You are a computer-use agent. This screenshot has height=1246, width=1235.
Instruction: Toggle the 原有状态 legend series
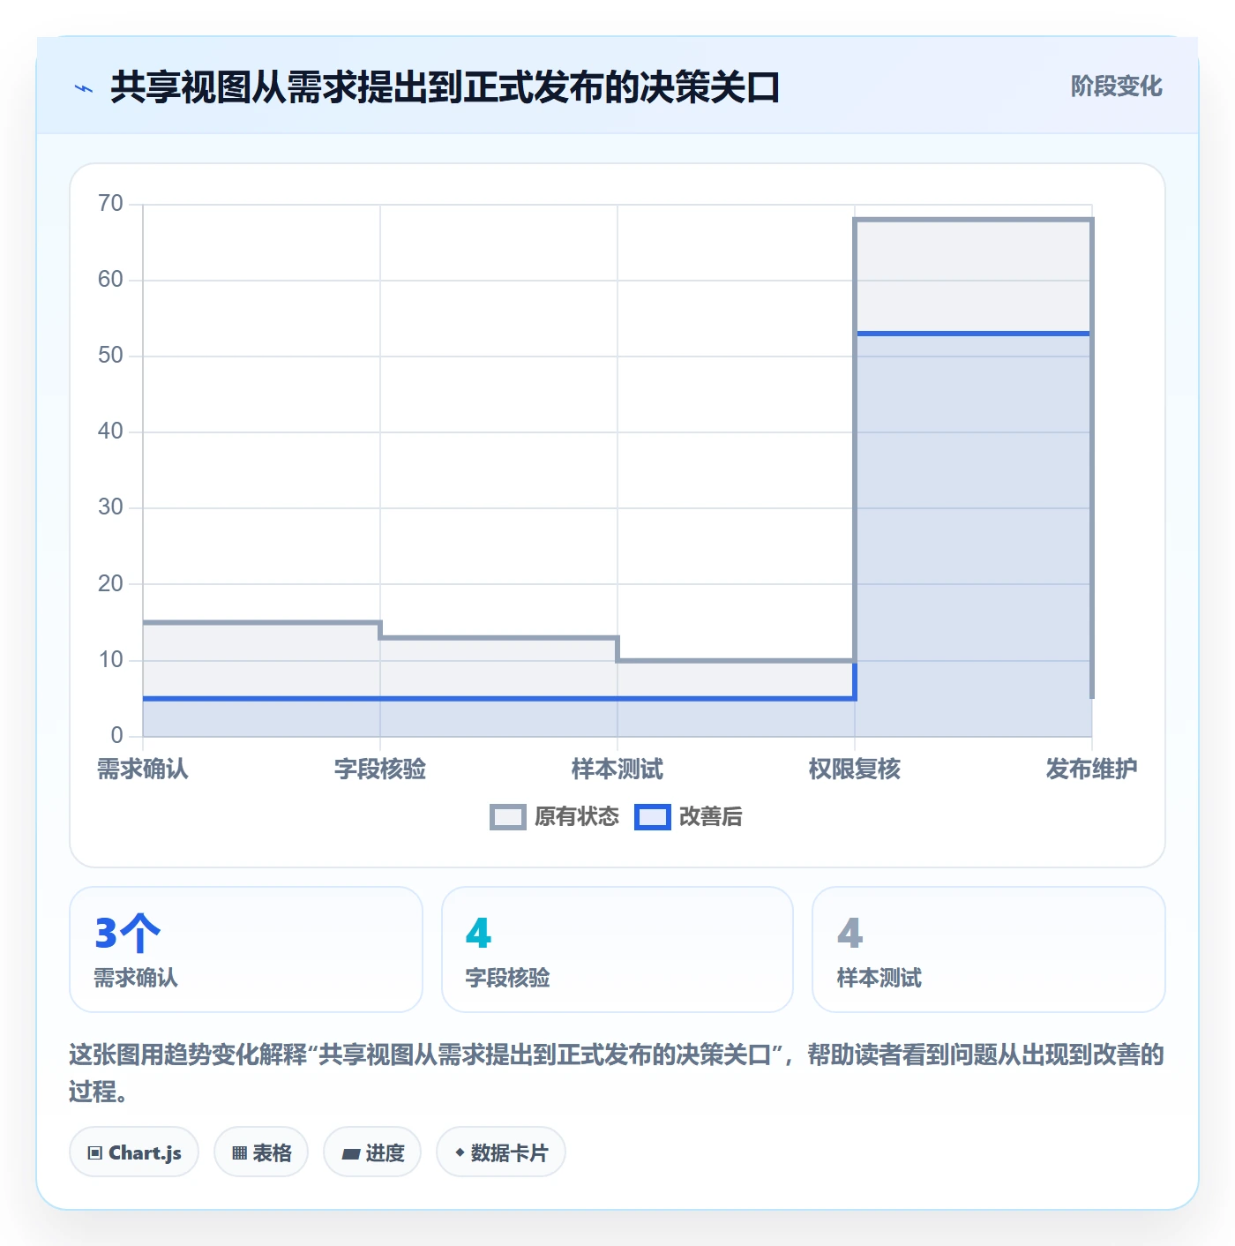point(555,817)
